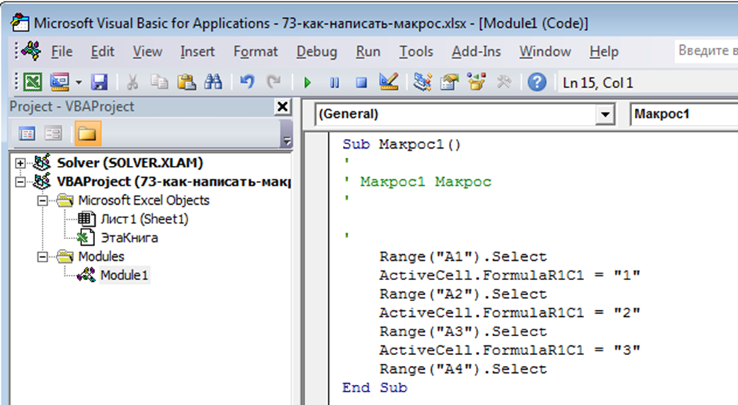Open the (General) object dropdown

pos(605,114)
